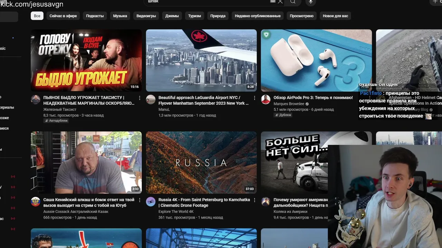Image resolution: width=442 pixels, height=248 pixels.
Task: Select the Джемы chip
Action: (172, 16)
